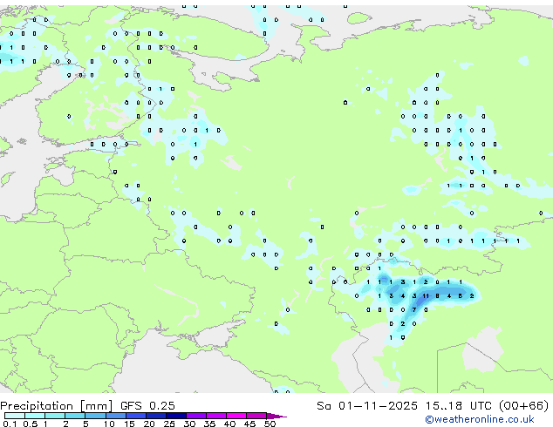Viewport: 553px width, 427px height.
Task: Select legend swatch between 10 and 15
Action: [116, 416]
